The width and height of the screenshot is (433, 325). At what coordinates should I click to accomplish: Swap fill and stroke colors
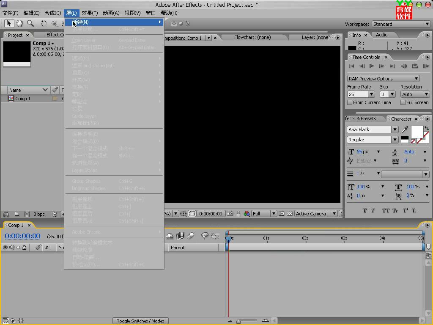click(427, 128)
